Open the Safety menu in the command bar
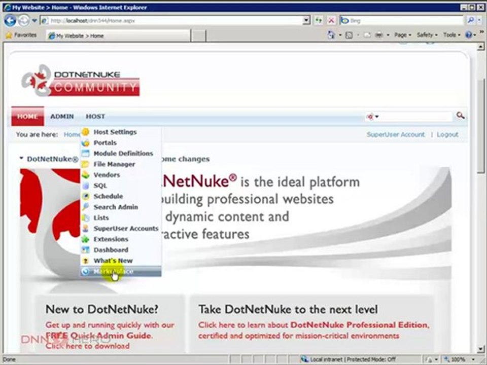Image resolution: width=487 pixels, height=365 pixels. click(x=427, y=35)
